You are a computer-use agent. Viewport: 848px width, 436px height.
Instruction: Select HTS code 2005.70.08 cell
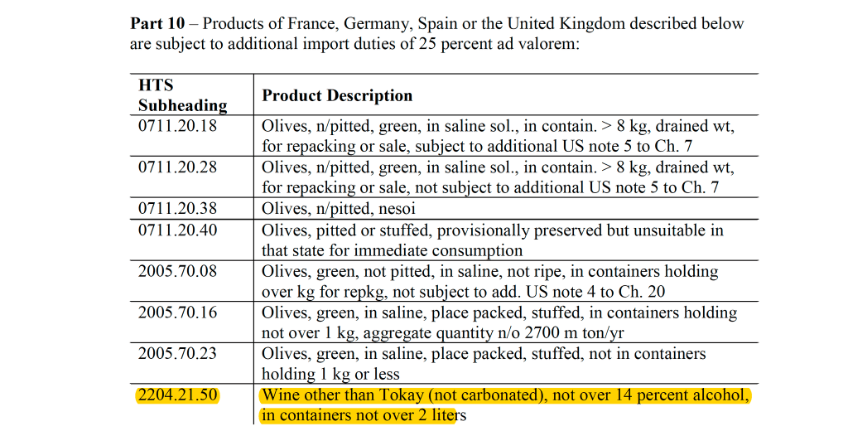pyautogui.click(x=177, y=271)
